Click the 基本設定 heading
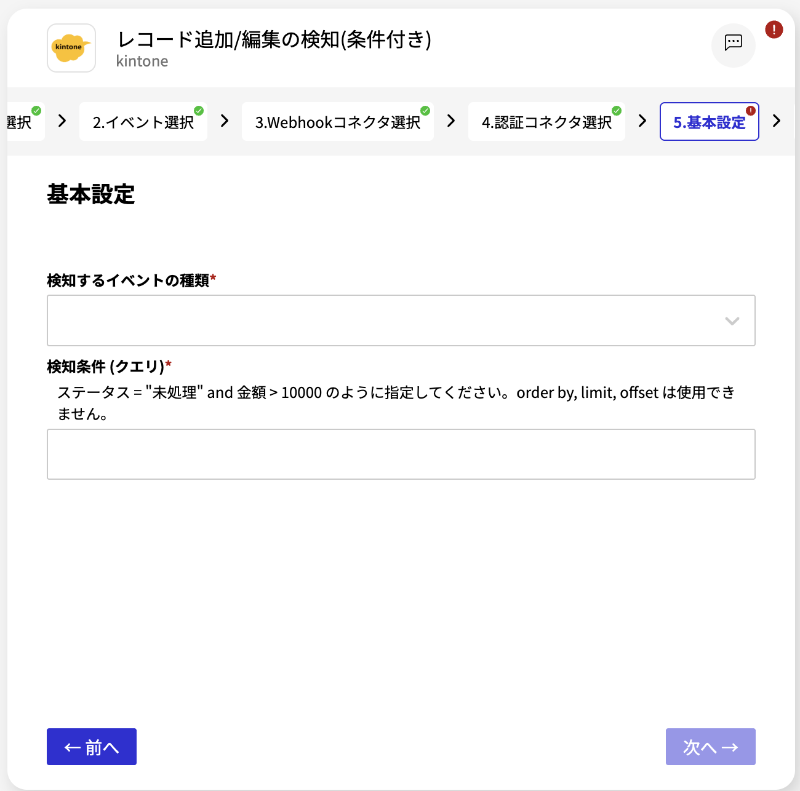This screenshot has width=800, height=791. point(91,194)
